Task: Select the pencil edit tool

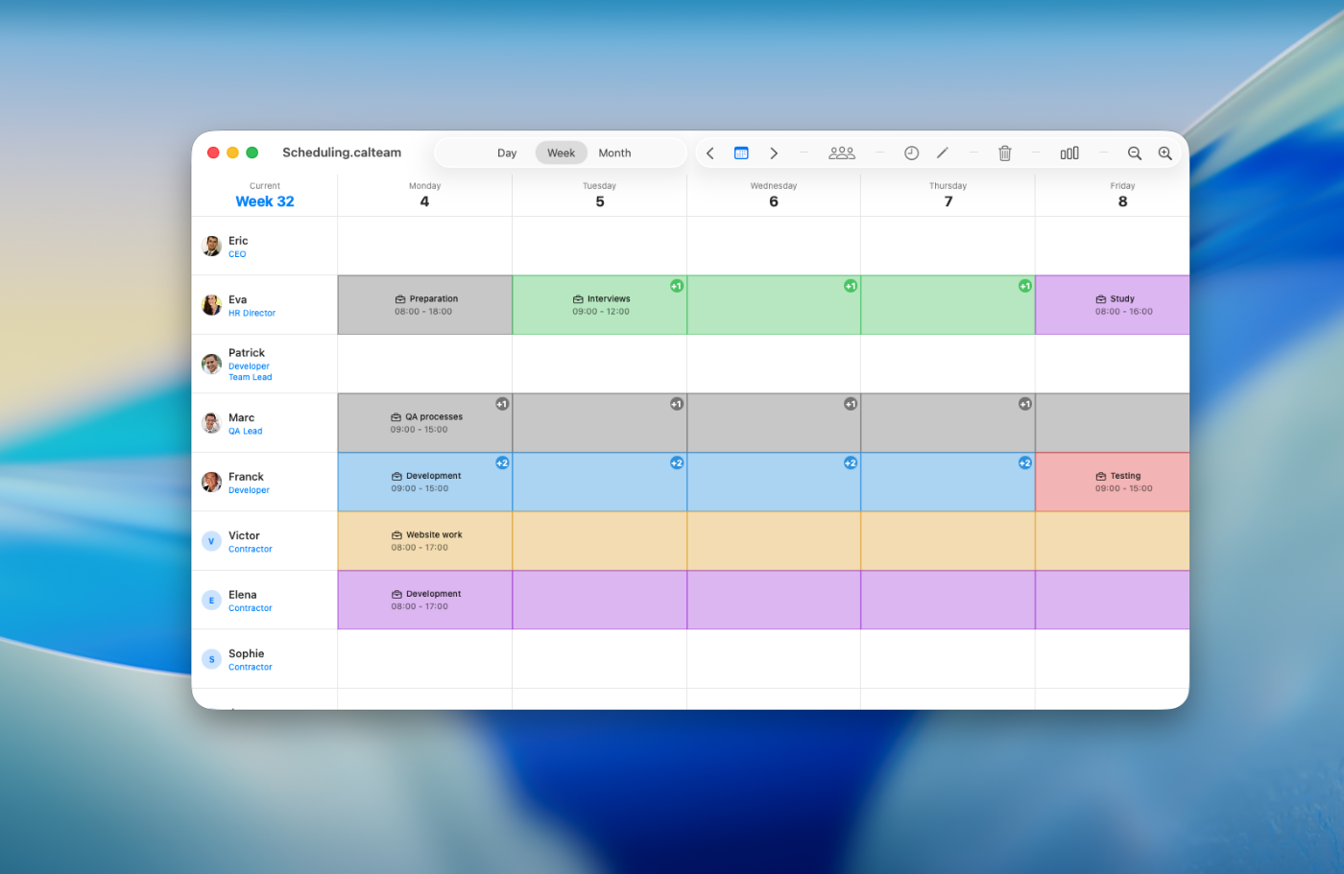Action: pos(943,154)
